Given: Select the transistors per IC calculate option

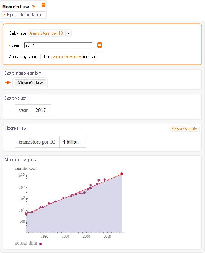Looking at the screenshot, I should (x=46, y=33).
